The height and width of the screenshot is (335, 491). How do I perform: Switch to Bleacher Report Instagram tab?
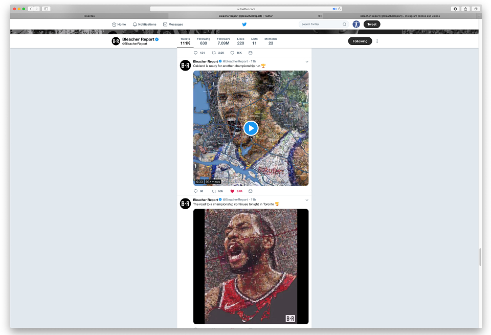point(400,16)
